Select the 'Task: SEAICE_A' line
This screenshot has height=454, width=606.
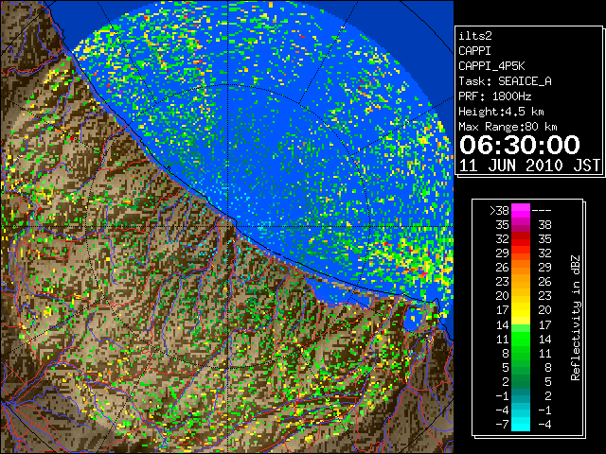(505, 81)
